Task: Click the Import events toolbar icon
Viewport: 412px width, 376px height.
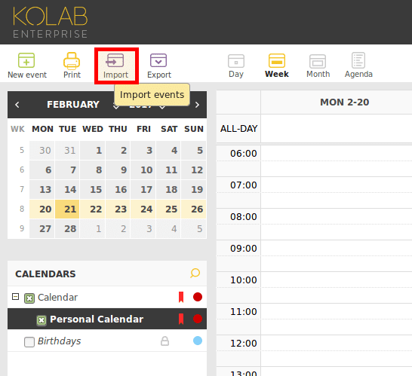Action: pos(115,66)
